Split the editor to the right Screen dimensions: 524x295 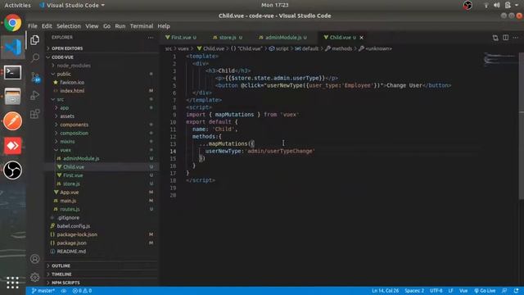tap(506, 38)
